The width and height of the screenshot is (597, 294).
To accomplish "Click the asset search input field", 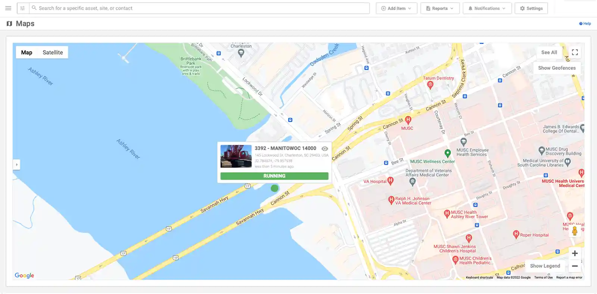I will pos(201,8).
